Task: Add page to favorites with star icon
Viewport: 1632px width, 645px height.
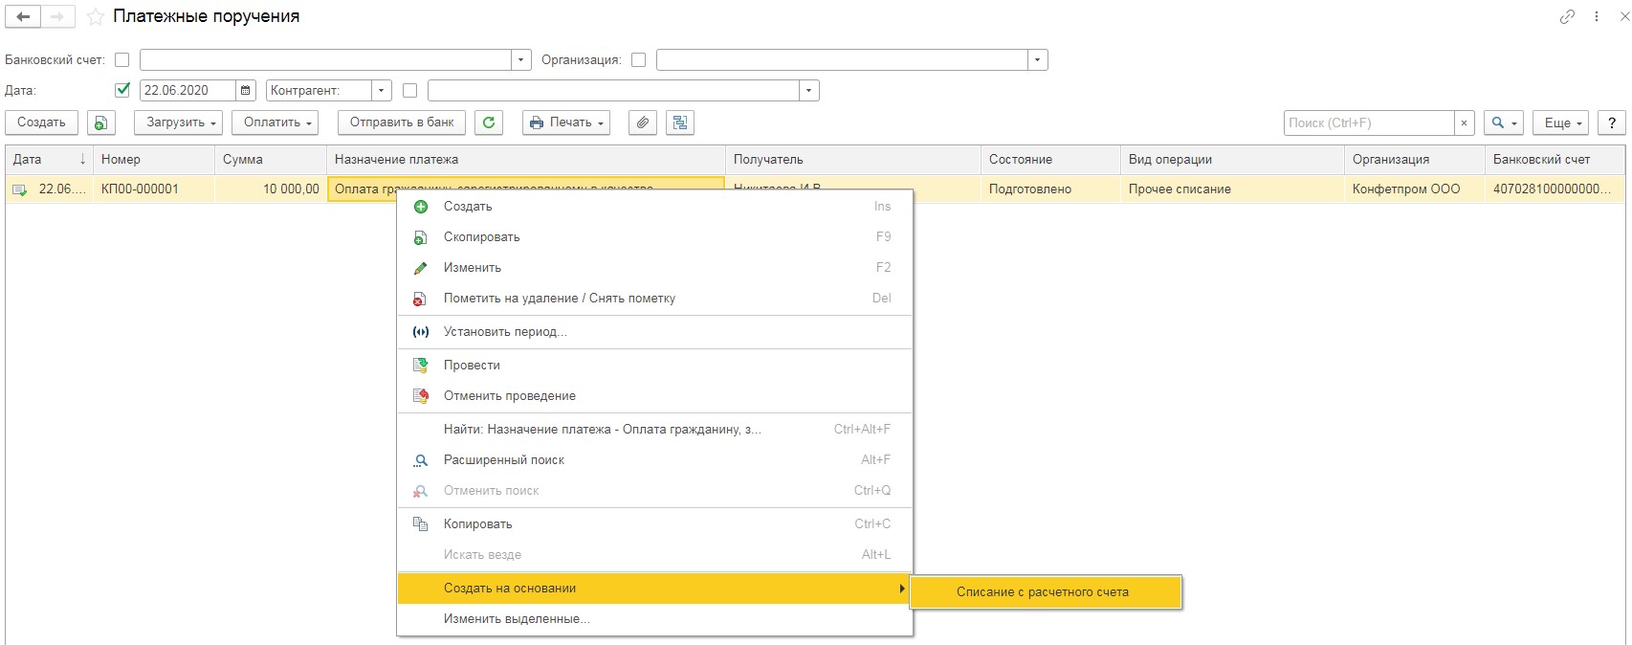Action: (x=95, y=17)
